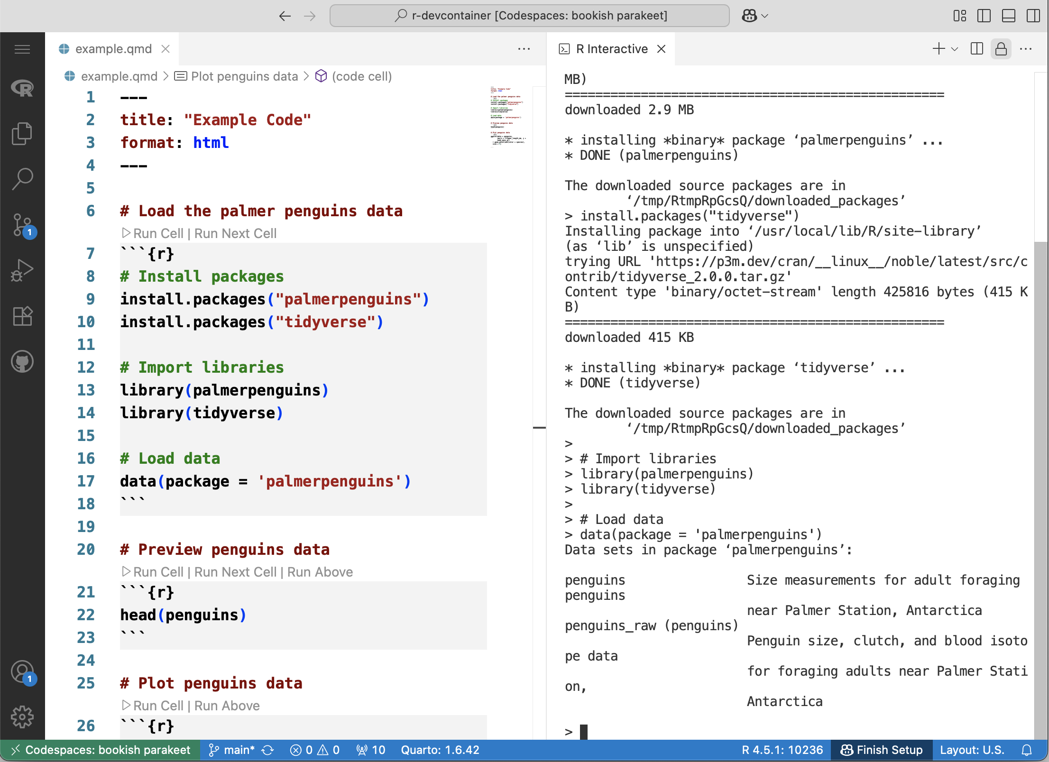Open problems panel from errors and warnings count

[x=315, y=750]
